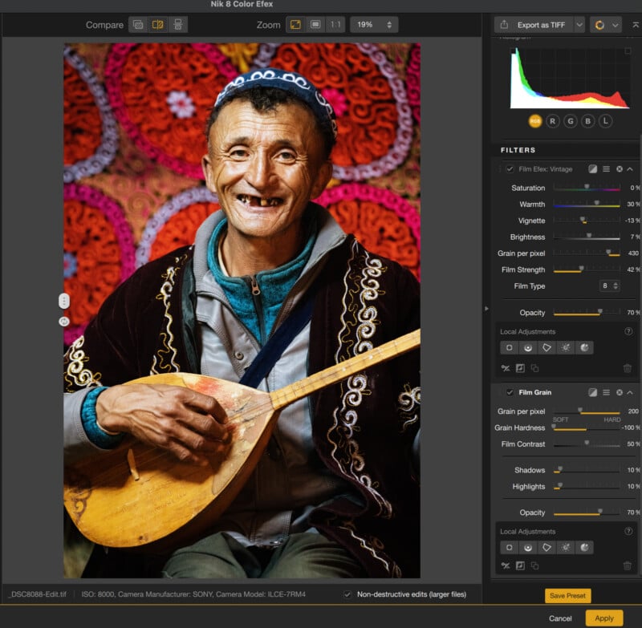The image size is (642, 628).
Task: Disable the Film Efex: Vintage filter checkbox
Action: [510, 168]
